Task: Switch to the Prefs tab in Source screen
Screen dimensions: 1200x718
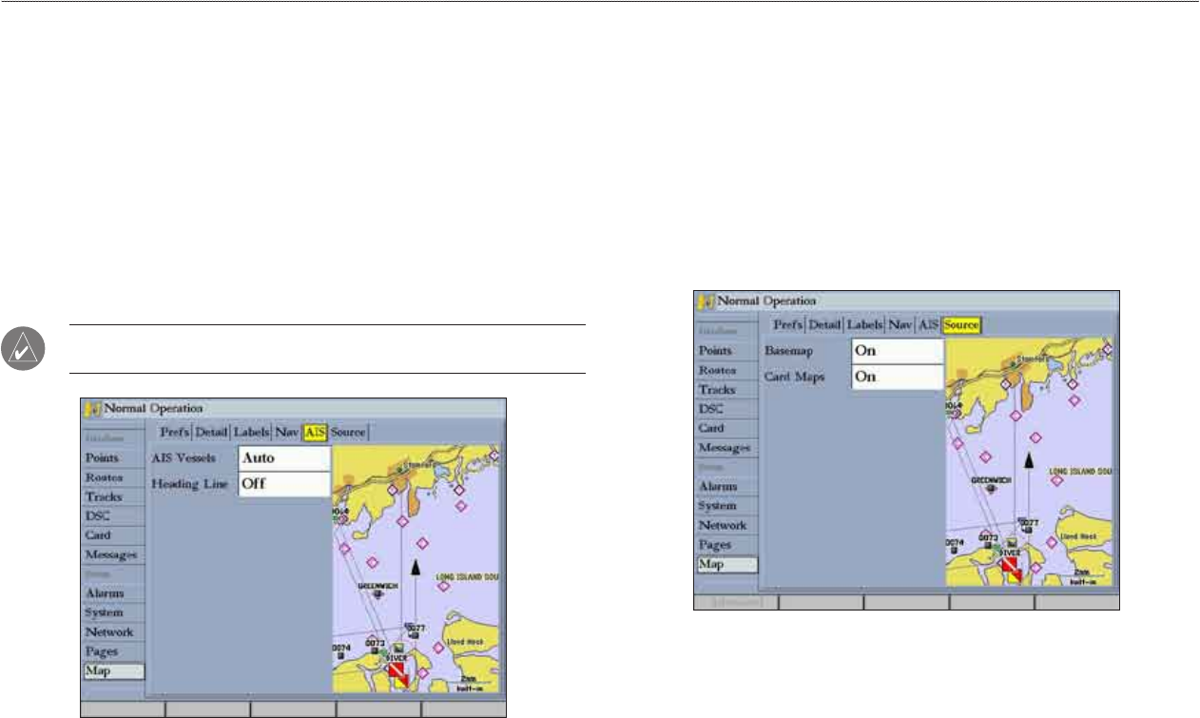Action: [786, 325]
